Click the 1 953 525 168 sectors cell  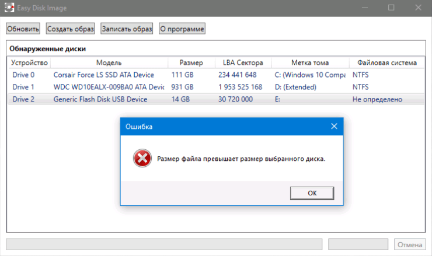(x=241, y=87)
